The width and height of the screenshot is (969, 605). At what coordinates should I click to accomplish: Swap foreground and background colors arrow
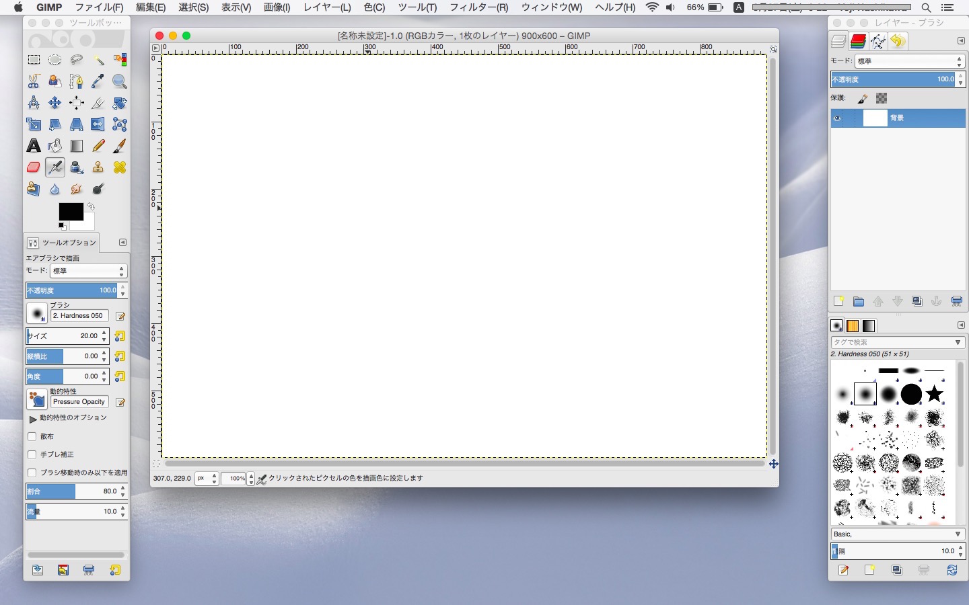point(91,206)
